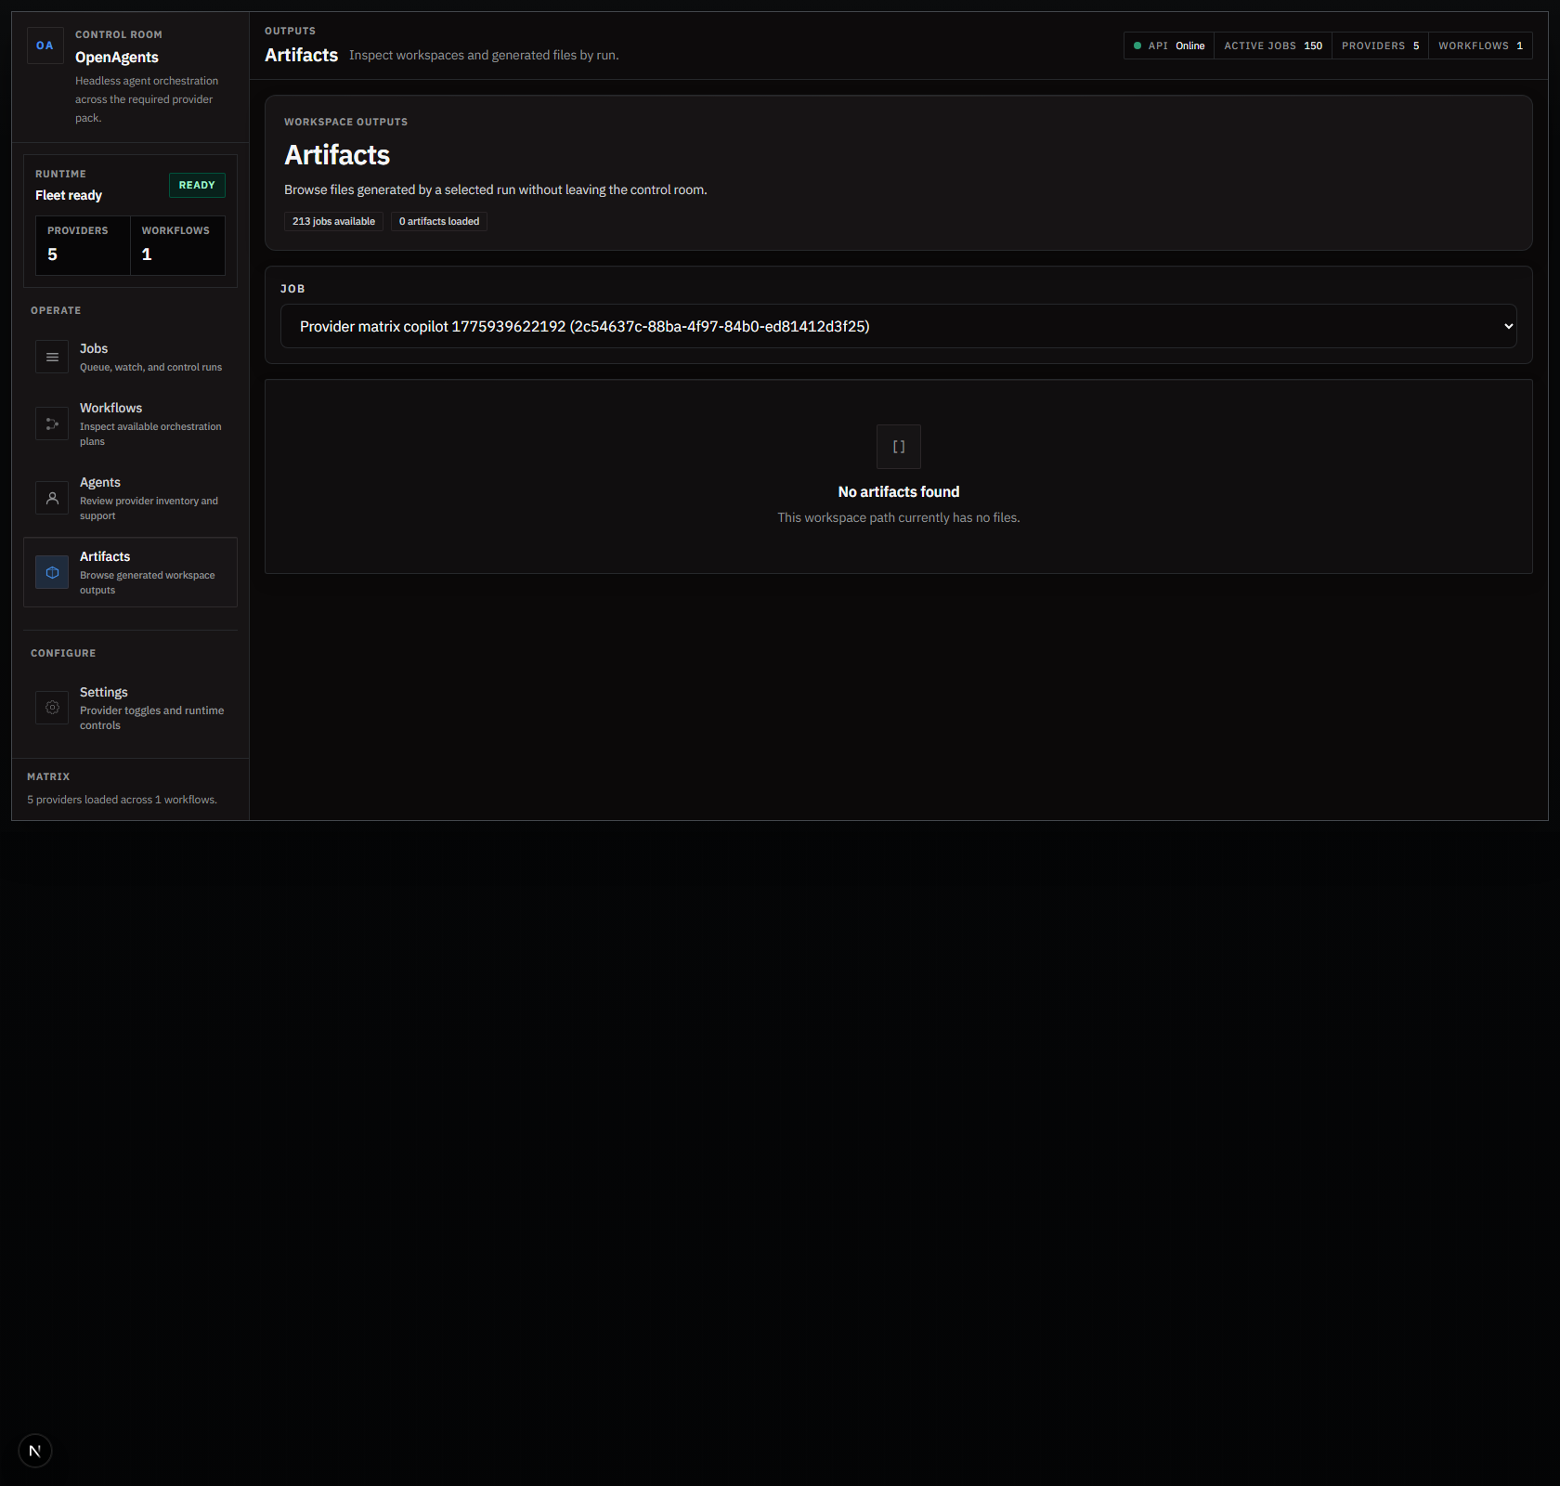Click the ACTIVE JOBS 150 indicator
The height and width of the screenshot is (1486, 1560).
pyautogui.click(x=1273, y=46)
